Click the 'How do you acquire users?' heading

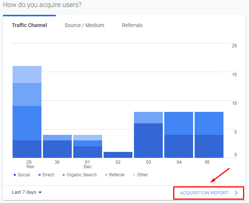(x=42, y=5)
